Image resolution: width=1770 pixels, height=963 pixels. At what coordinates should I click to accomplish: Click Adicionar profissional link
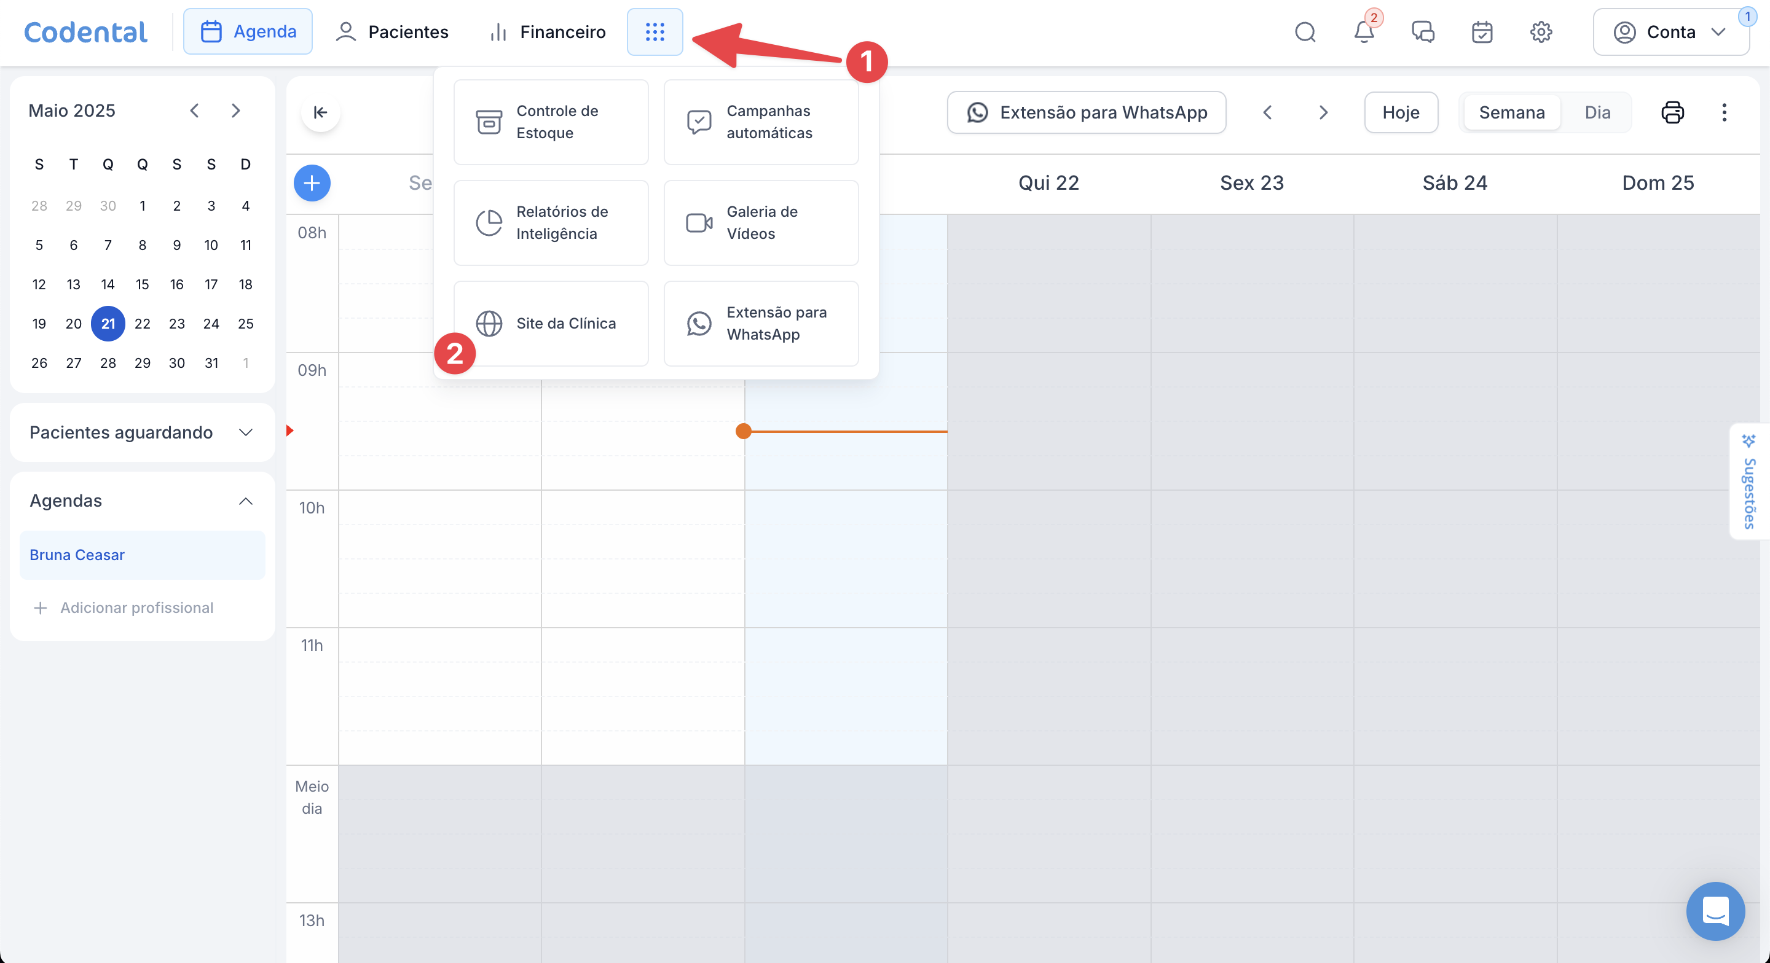click(x=136, y=607)
